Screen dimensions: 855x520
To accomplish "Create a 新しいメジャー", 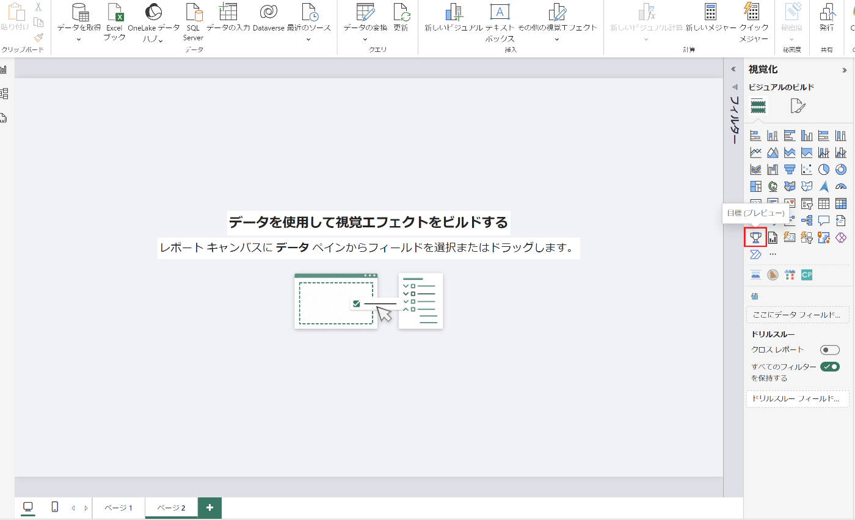I will pos(710,17).
